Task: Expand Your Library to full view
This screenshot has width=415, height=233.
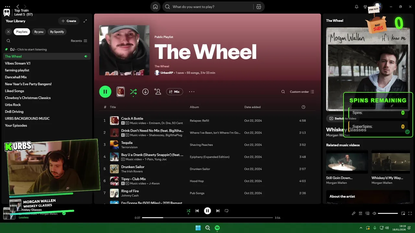Action: (x=85, y=21)
